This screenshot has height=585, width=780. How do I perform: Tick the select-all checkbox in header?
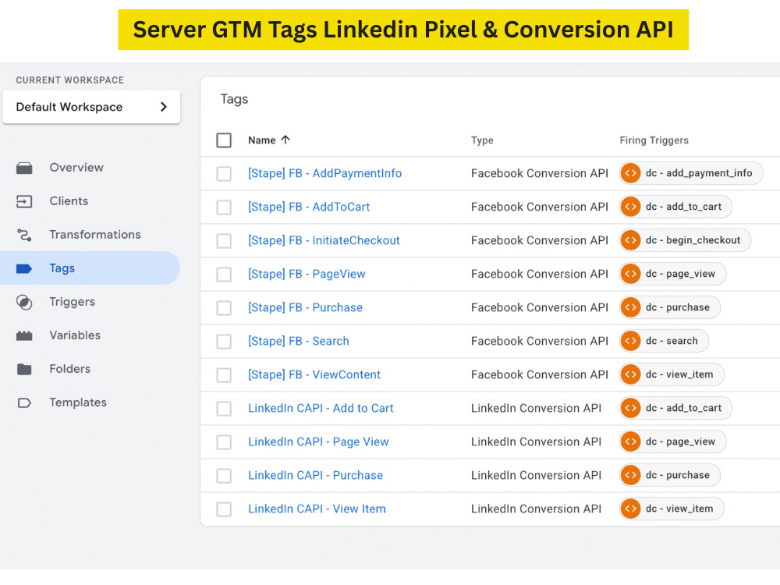click(224, 140)
